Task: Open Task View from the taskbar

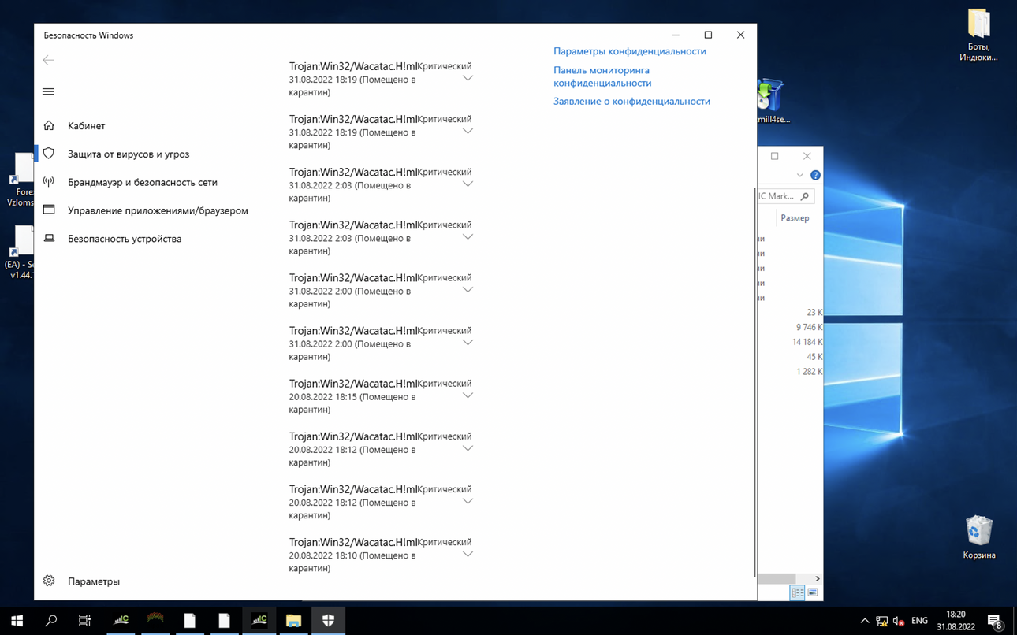Action: click(85, 620)
